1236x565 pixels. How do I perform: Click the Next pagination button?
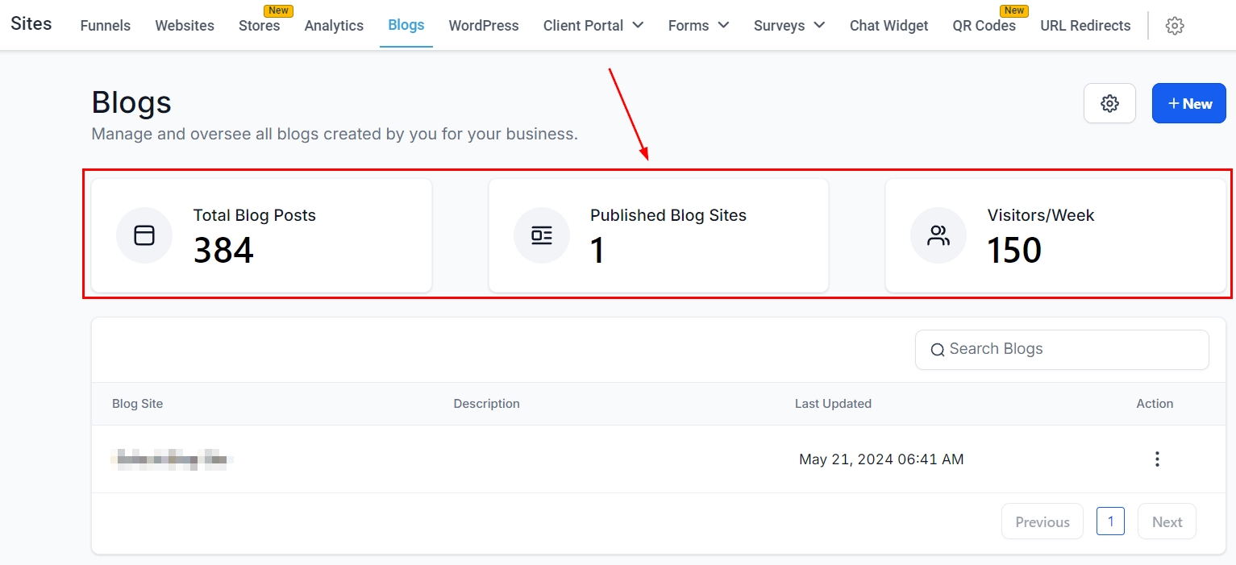(1167, 521)
